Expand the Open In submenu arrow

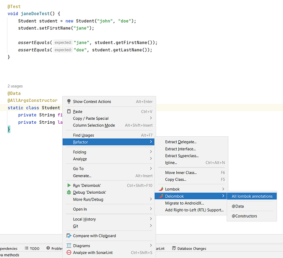pos(151,209)
